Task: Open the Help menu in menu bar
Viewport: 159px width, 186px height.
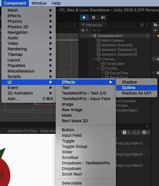Action: pos(56,3)
